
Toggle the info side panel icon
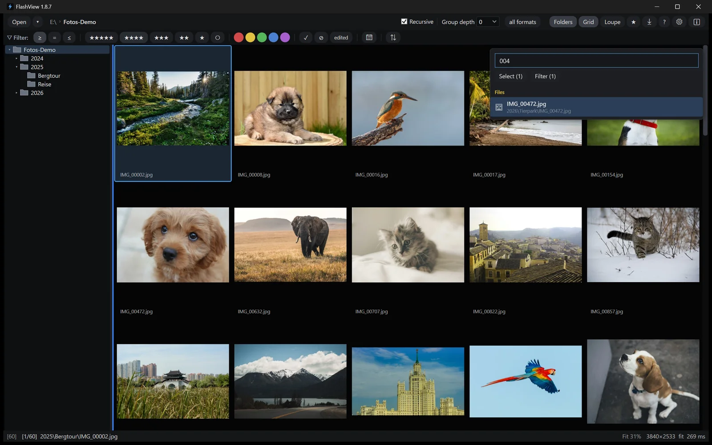point(697,22)
